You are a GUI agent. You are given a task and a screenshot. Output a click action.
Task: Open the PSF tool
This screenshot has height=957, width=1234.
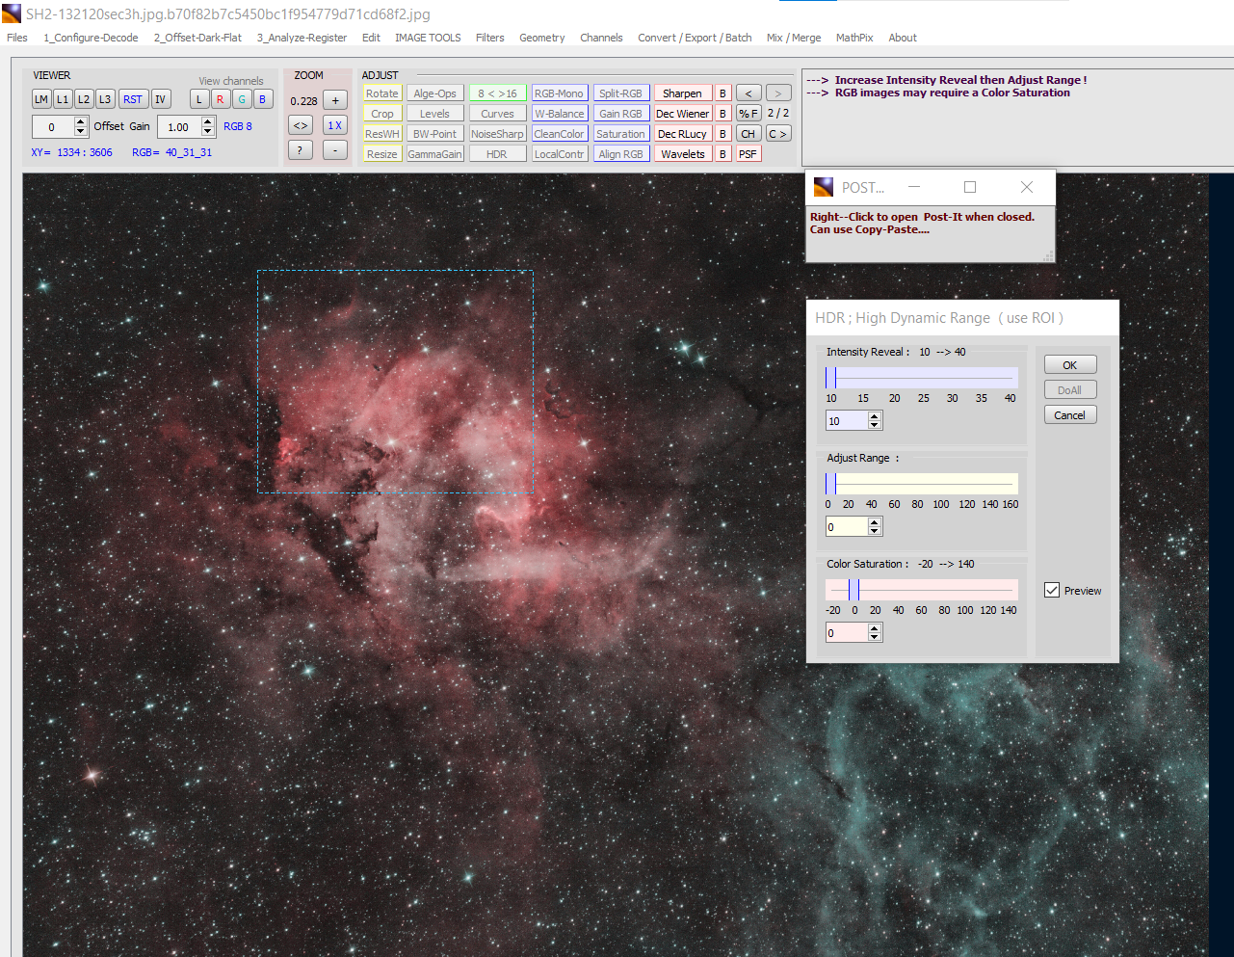(748, 154)
